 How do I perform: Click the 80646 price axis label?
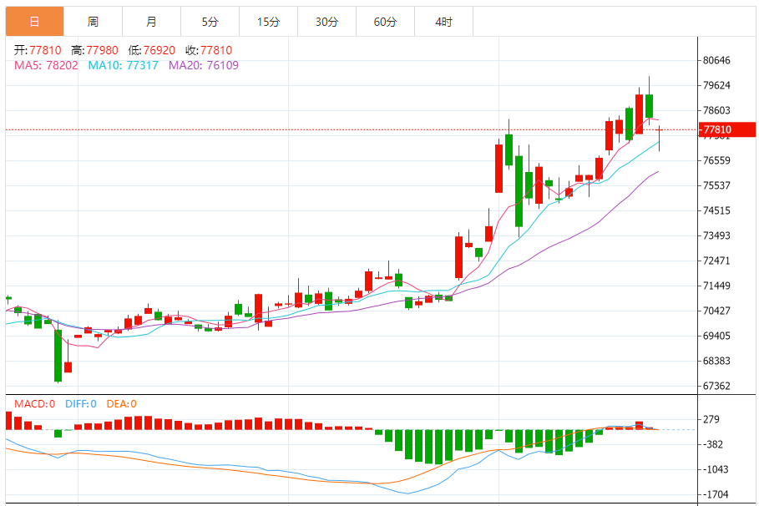717,60
